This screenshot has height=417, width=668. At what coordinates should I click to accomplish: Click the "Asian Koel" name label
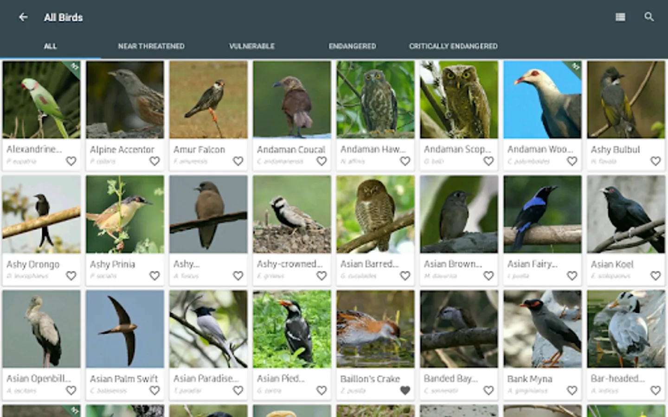[612, 265]
